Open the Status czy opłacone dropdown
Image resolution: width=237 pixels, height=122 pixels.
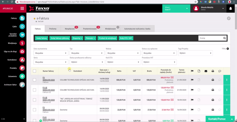[159, 53]
